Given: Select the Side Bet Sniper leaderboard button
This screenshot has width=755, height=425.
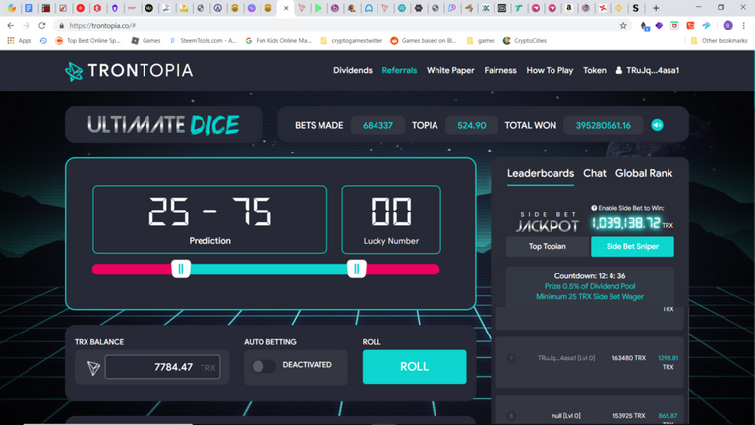Looking at the screenshot, I should (x=632, y=246).
